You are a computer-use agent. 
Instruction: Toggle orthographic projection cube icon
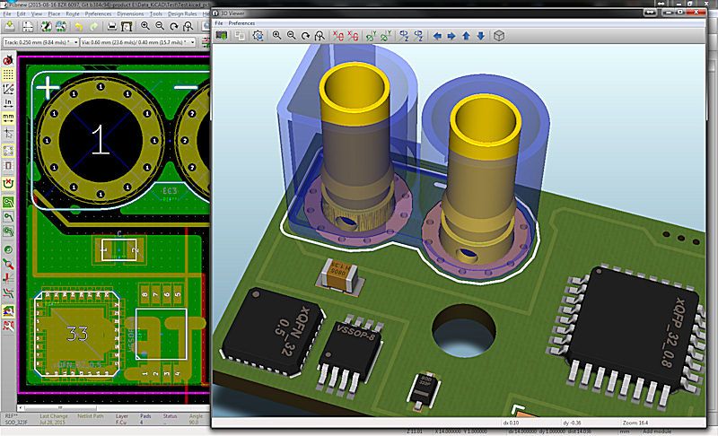pyautogui.click(x=499, y=36)
